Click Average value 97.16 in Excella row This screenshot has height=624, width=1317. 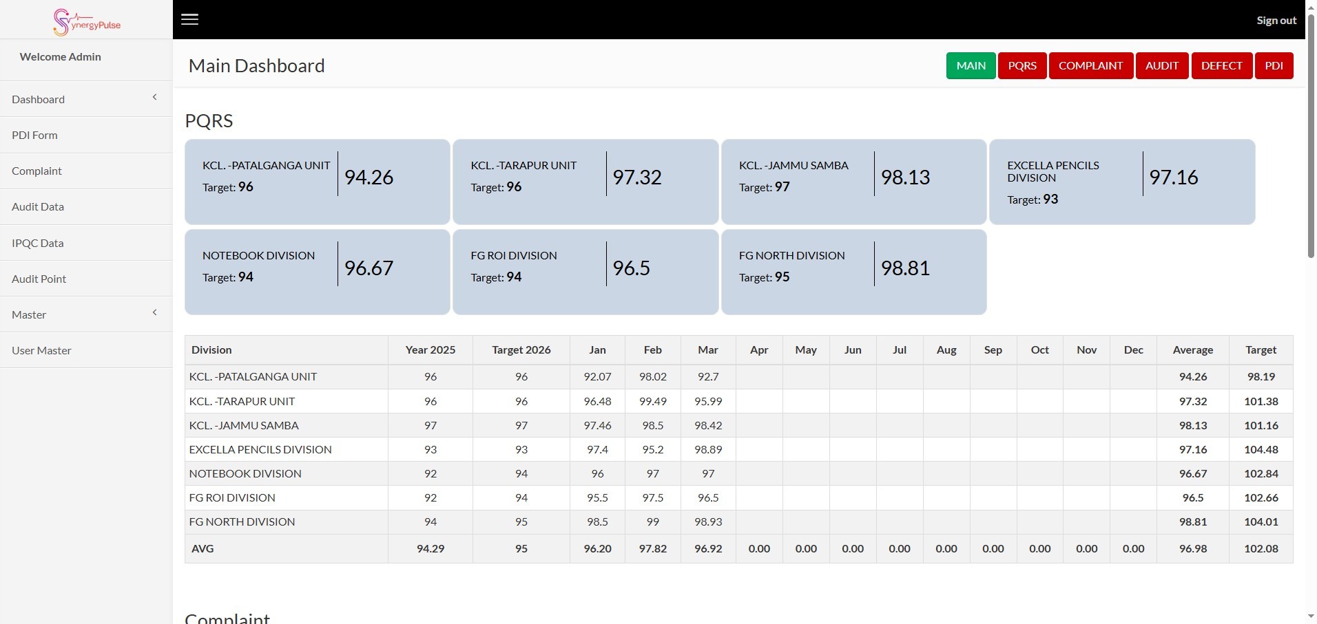[x=1193, y=449]
